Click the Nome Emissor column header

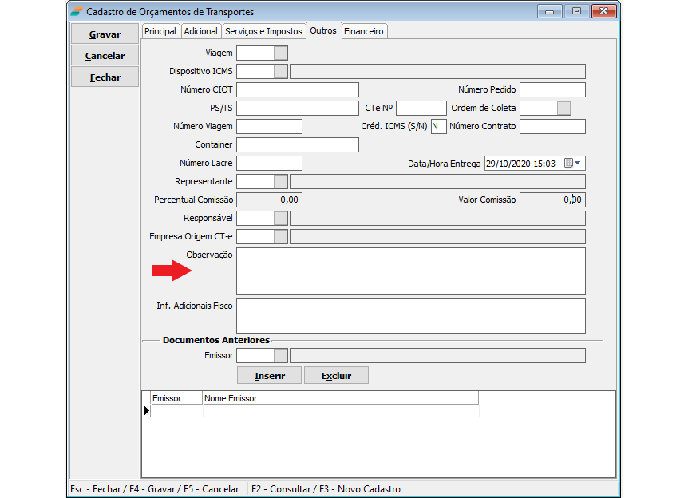coord(340,398)
